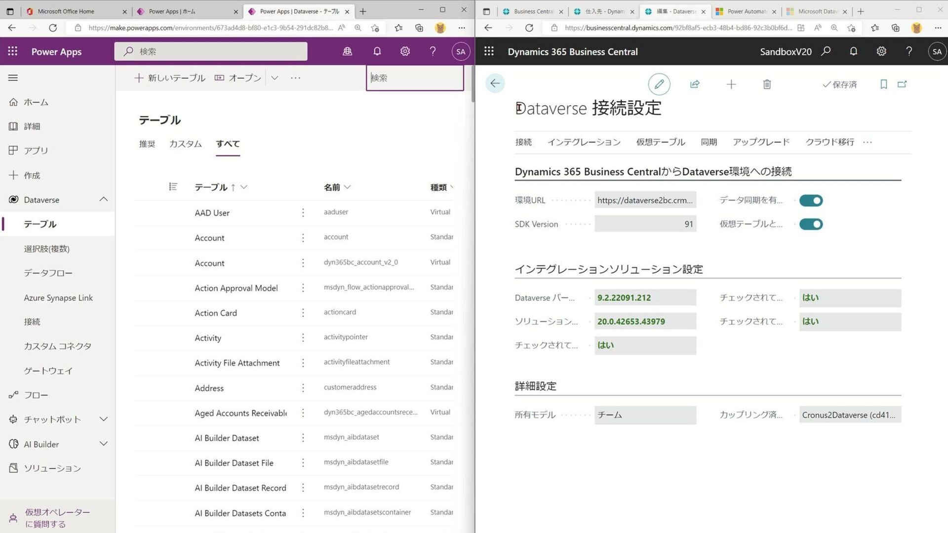
Task: Click the Open button in table toolbar
Action: click(237, 77)
